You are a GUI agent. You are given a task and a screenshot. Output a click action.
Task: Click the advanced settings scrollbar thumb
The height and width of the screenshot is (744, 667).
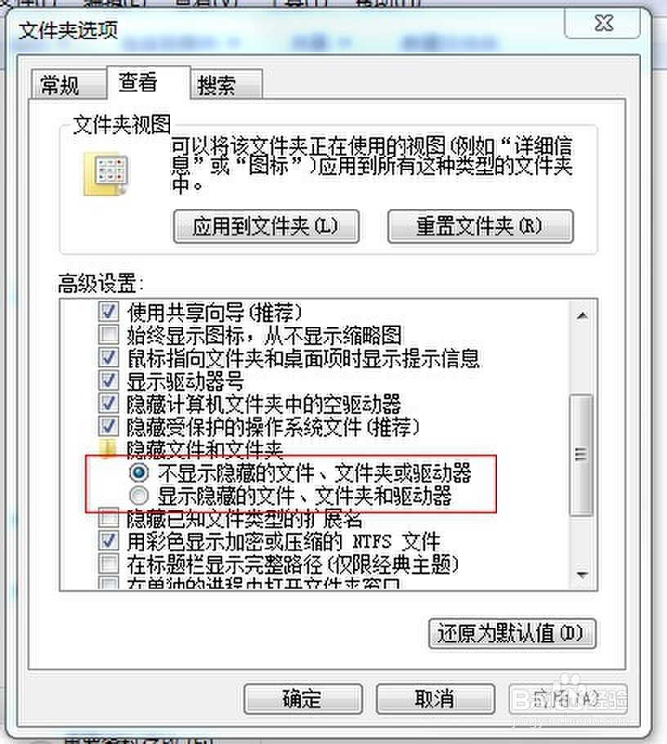pyautogui.click(x=582, y=455)
